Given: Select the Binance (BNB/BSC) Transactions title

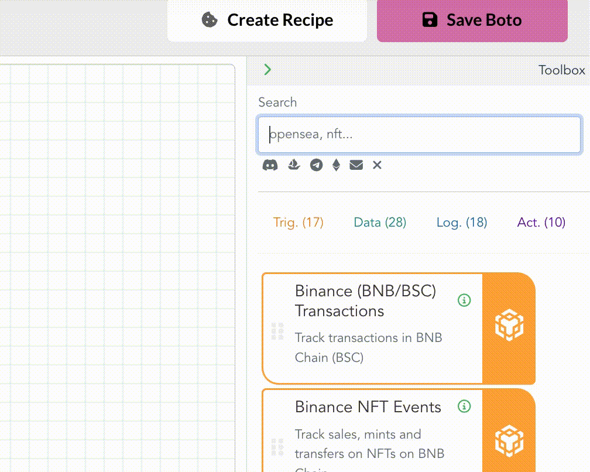Looking at the screenshot, I should (x=365, y=301).
